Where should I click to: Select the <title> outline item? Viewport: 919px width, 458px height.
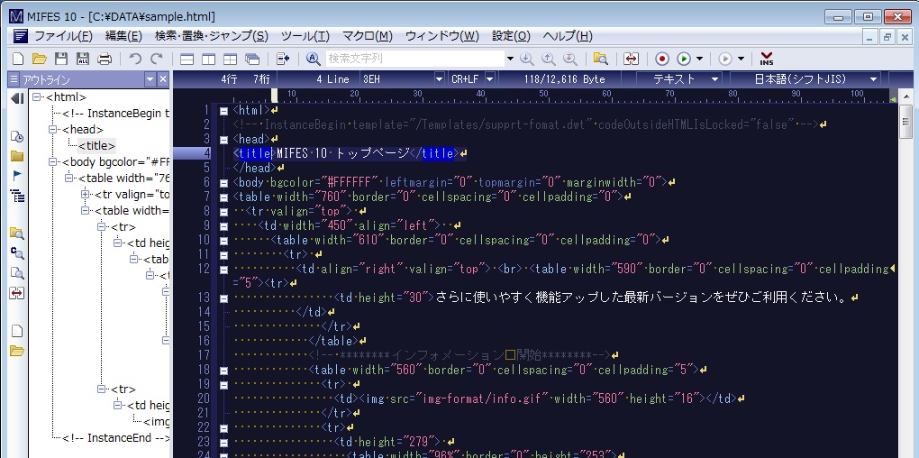click(96, 146)
